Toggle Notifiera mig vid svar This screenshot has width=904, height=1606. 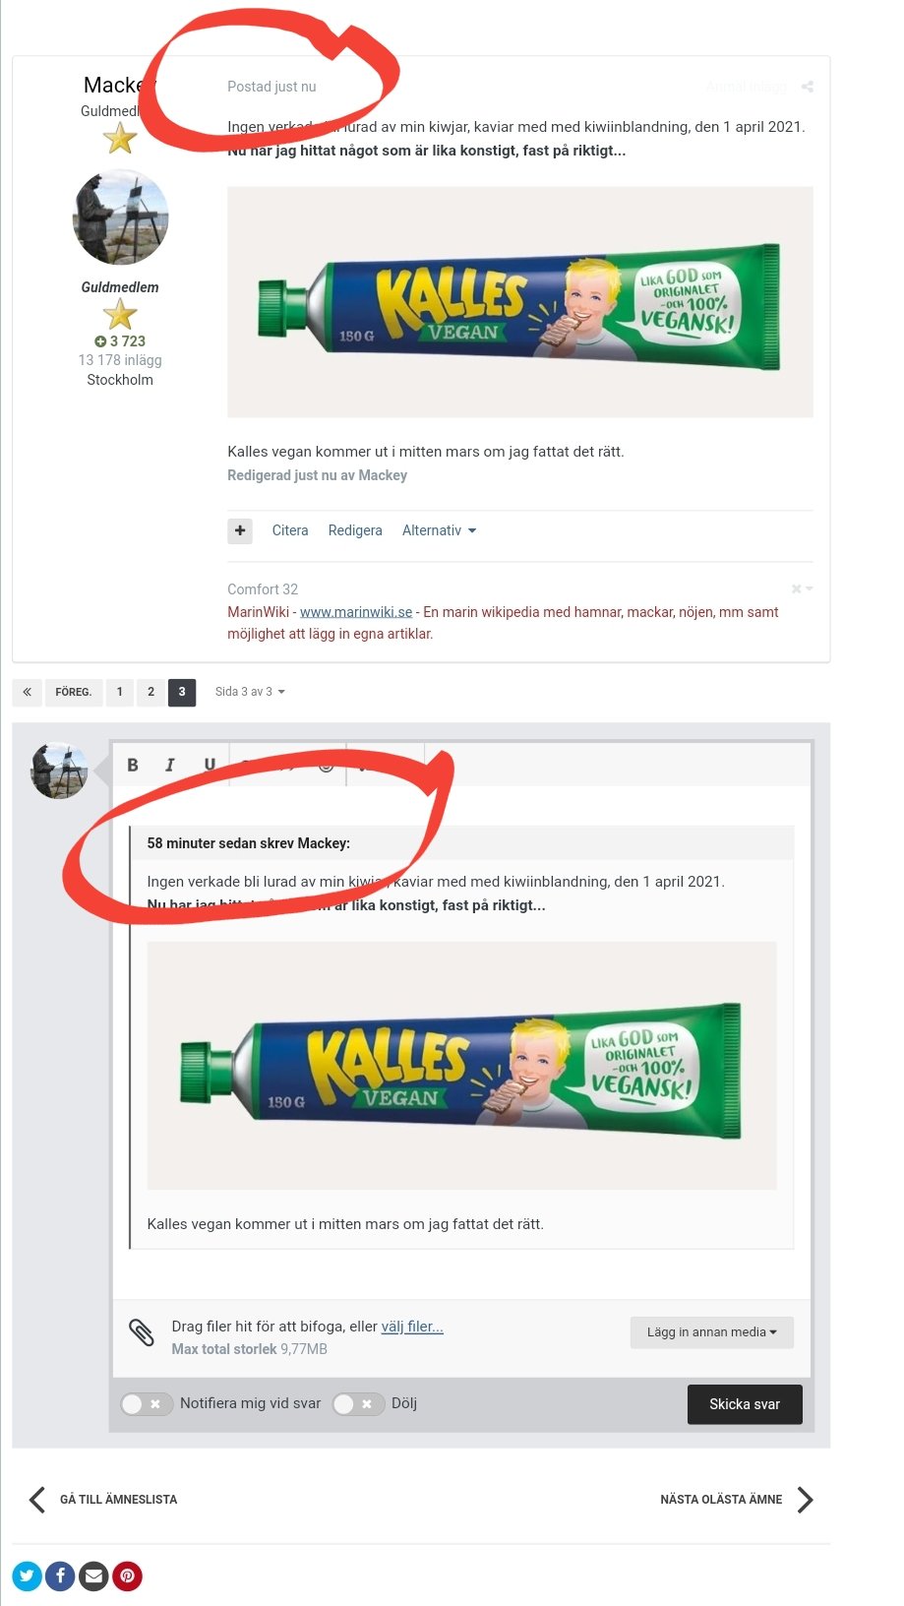click(x=147, y=1404)
